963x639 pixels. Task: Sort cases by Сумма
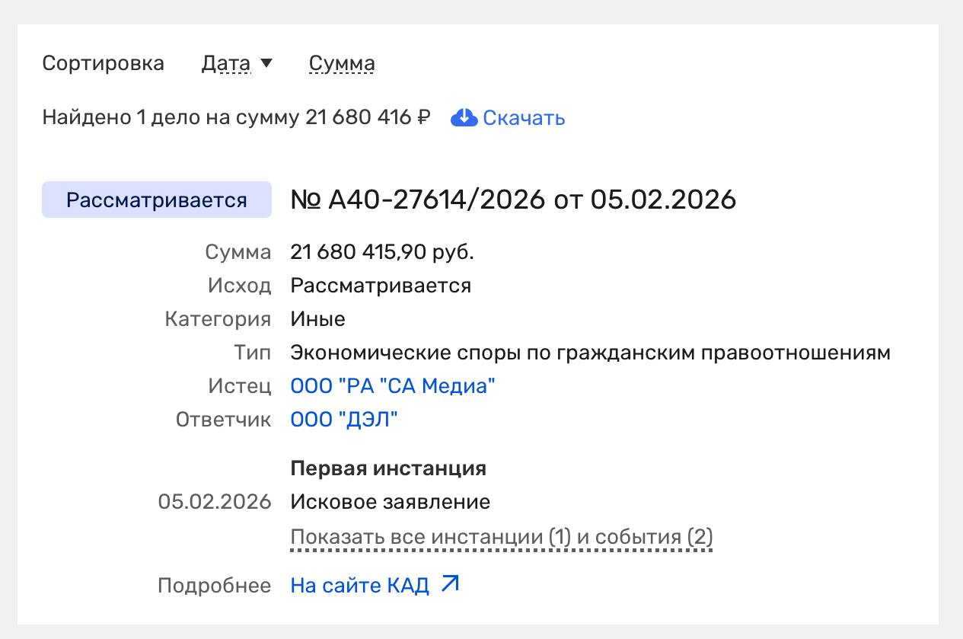point(341,63)
